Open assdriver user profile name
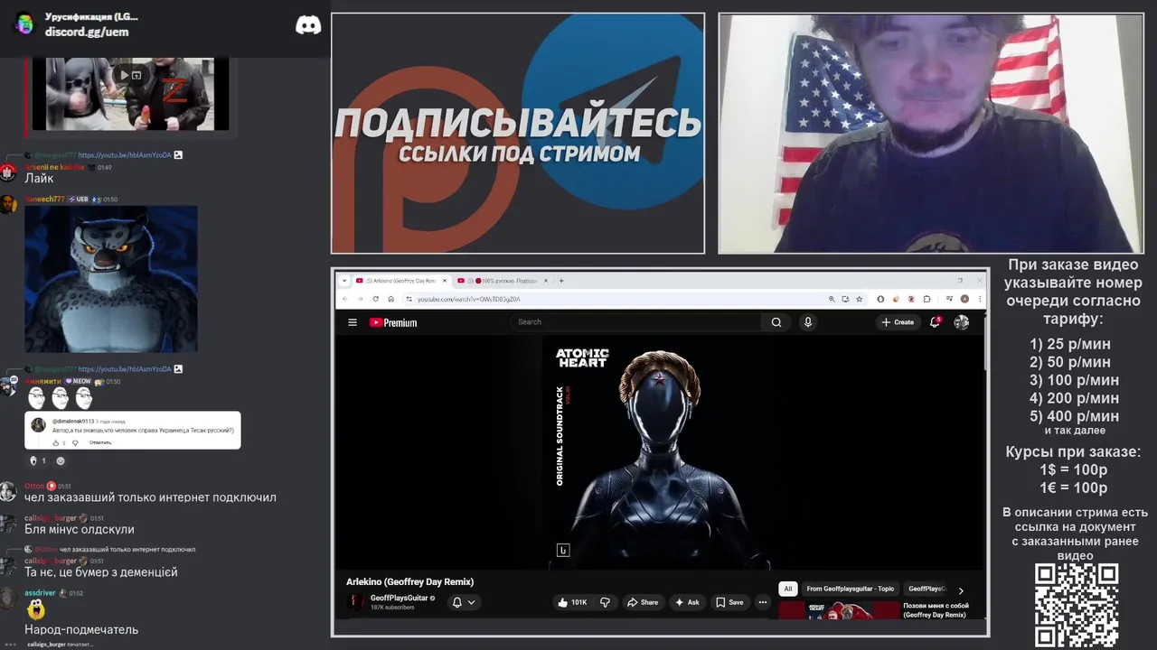Image resolution: width=1157 pixels, height=650 pixels. pos(40,593)
